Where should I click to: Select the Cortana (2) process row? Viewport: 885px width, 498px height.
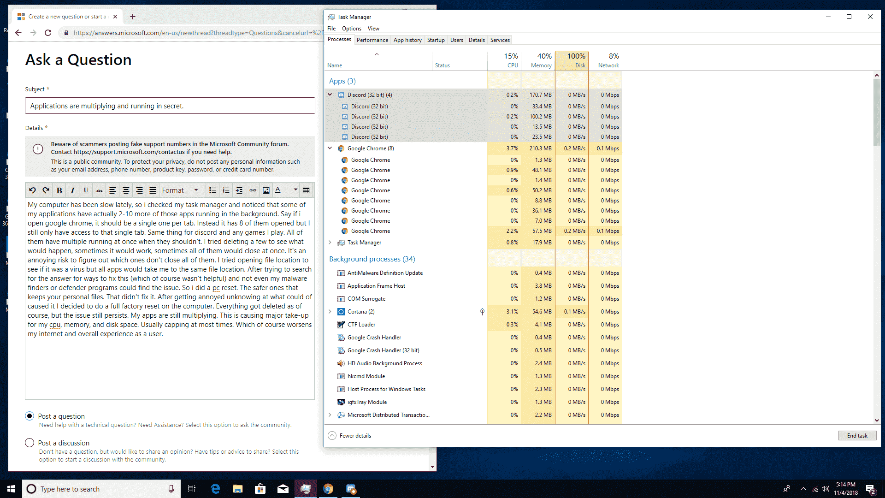tap(473, 312)
